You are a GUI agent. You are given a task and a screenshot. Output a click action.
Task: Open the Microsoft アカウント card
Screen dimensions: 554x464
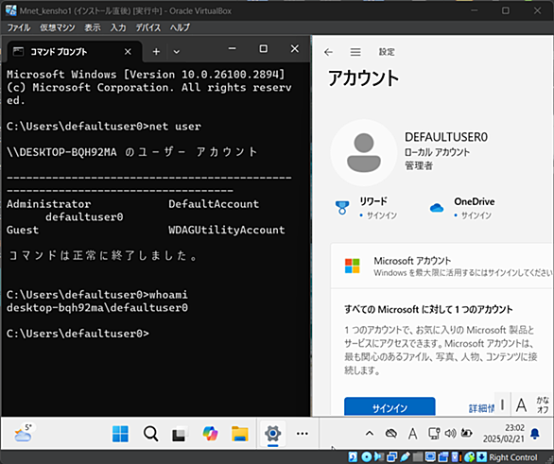441,266
